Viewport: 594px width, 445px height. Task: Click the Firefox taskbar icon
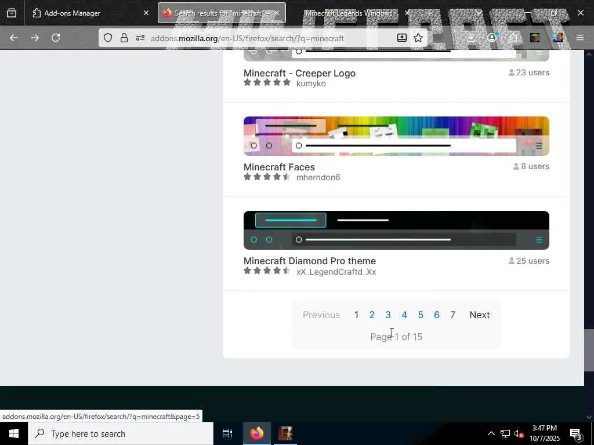tap(257, 433)
